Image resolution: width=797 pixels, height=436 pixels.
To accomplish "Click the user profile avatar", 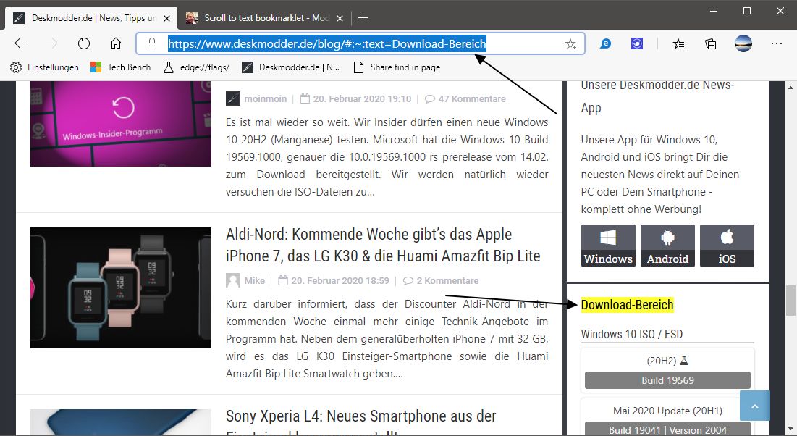I will point(743,43).
